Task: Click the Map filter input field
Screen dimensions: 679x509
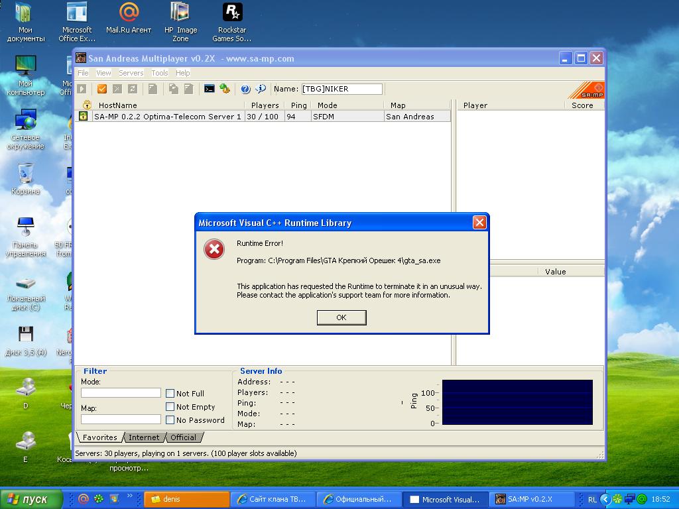Action: pos(121,419)
